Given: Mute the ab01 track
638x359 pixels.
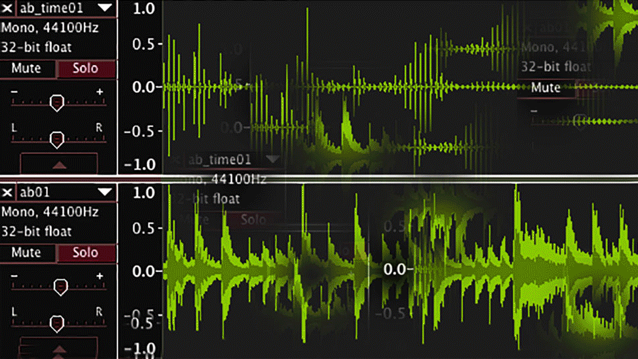Looking at the screenshot, I should tap(27, 253).
